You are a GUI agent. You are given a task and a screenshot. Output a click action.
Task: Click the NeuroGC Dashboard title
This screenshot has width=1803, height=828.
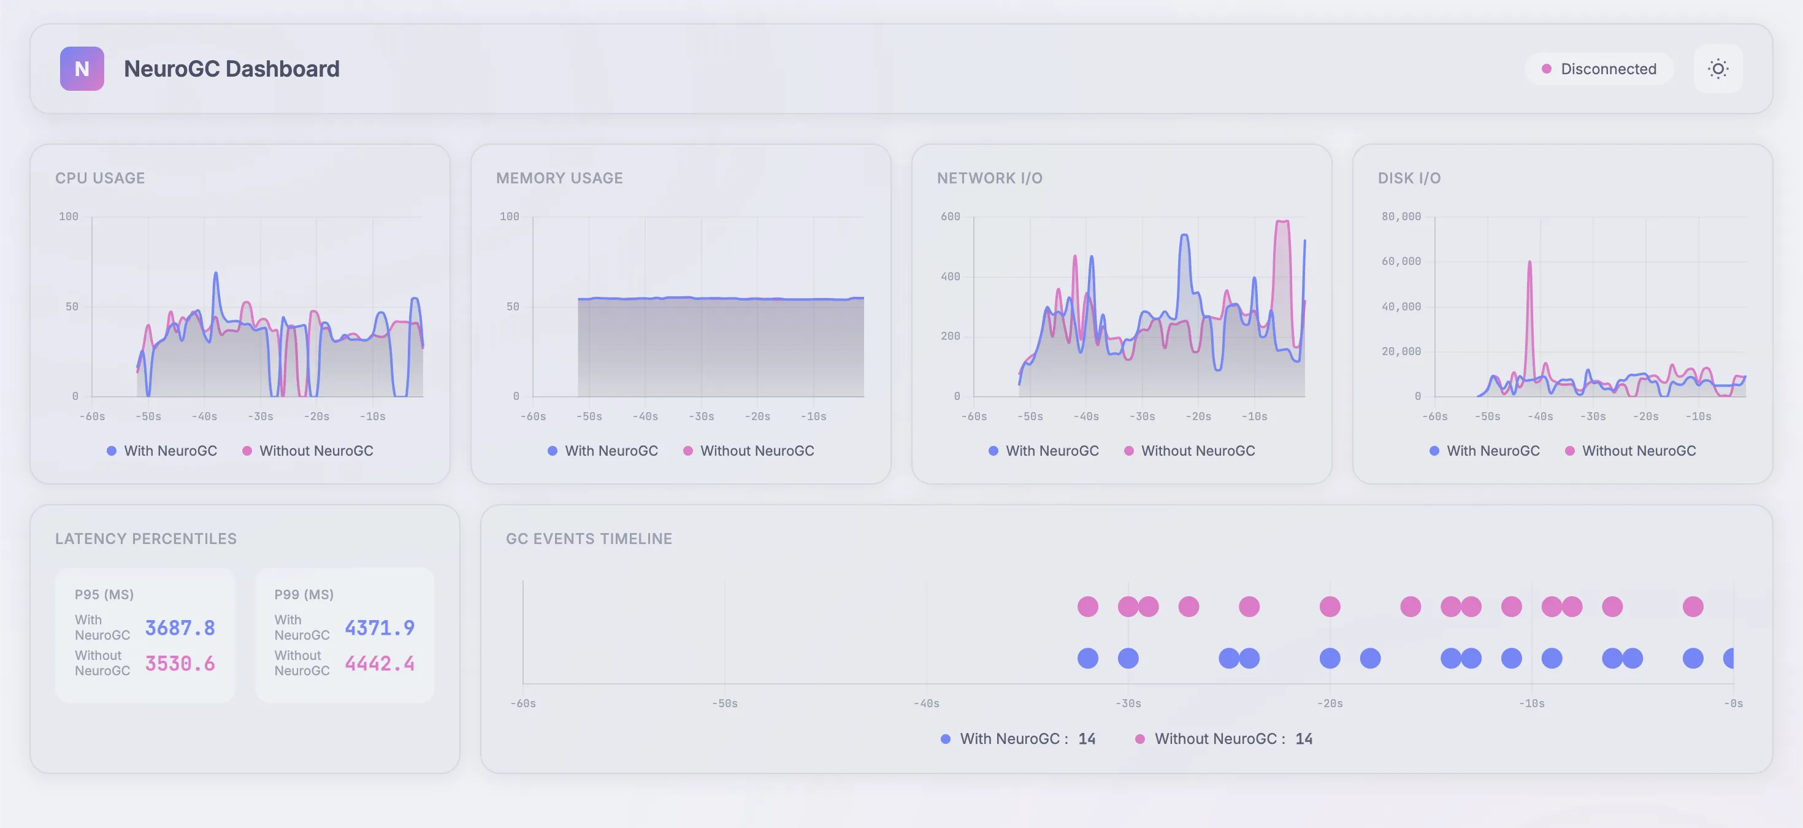pyautogui.click(x=231, y=69)
